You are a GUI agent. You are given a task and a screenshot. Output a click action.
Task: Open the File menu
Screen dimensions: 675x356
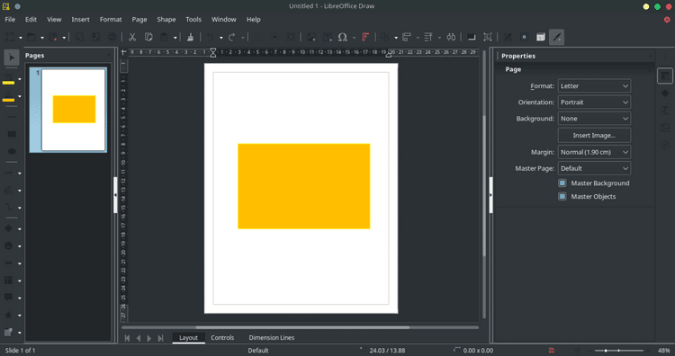point(10,20)
